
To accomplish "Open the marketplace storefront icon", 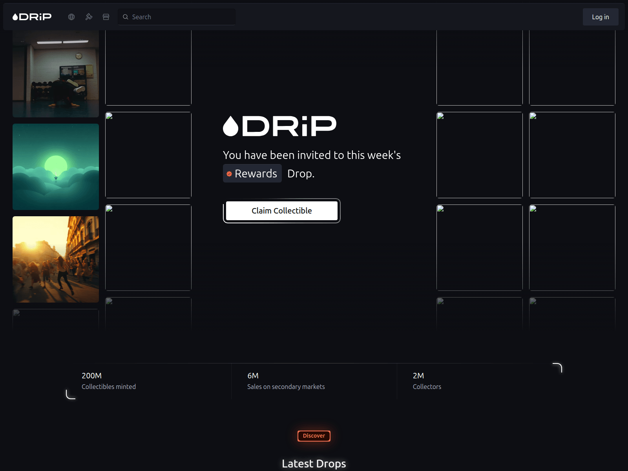I will (x=106, y=17).
